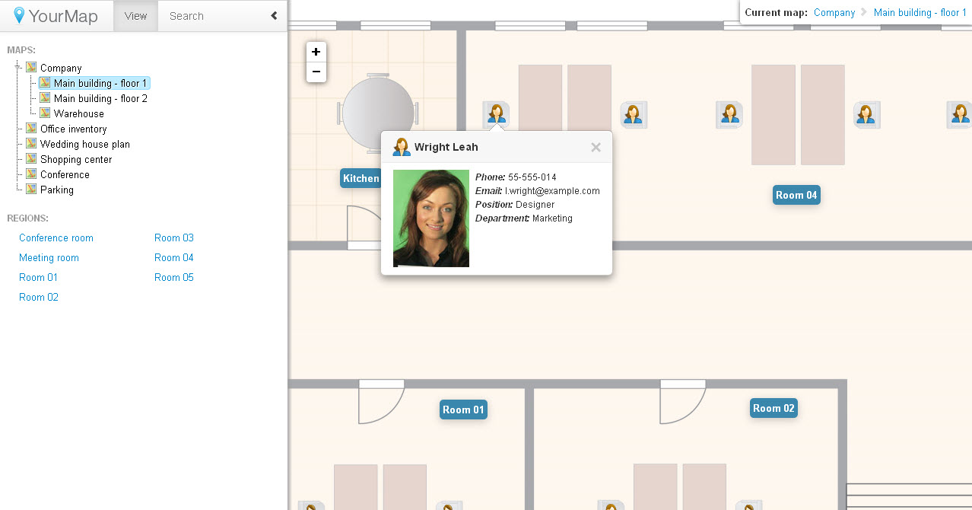The width and height of the screenshot is (972, 510).
Task: Close the Wright Leah popup
Action: click(x=596, y=147)
